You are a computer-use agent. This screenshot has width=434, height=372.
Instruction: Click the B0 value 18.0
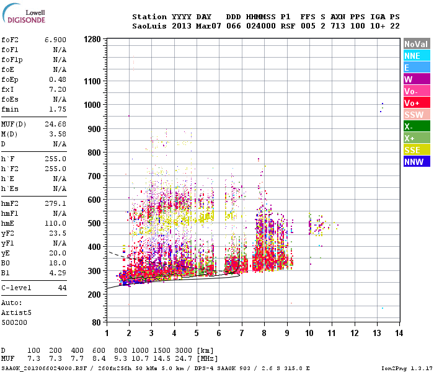(x=58, y=263)
